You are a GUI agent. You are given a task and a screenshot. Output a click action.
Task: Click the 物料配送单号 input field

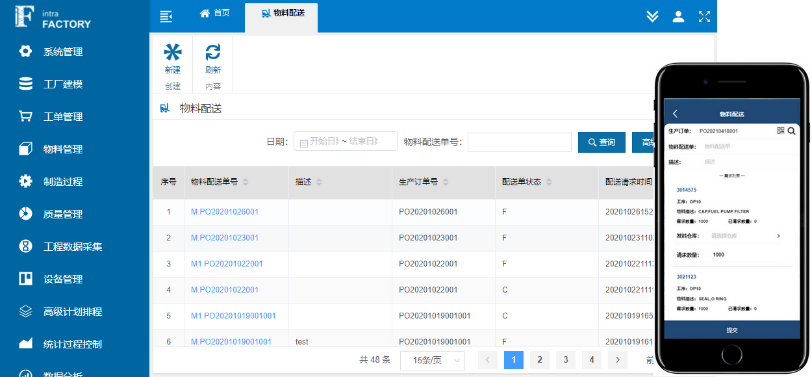click(519, 142)
